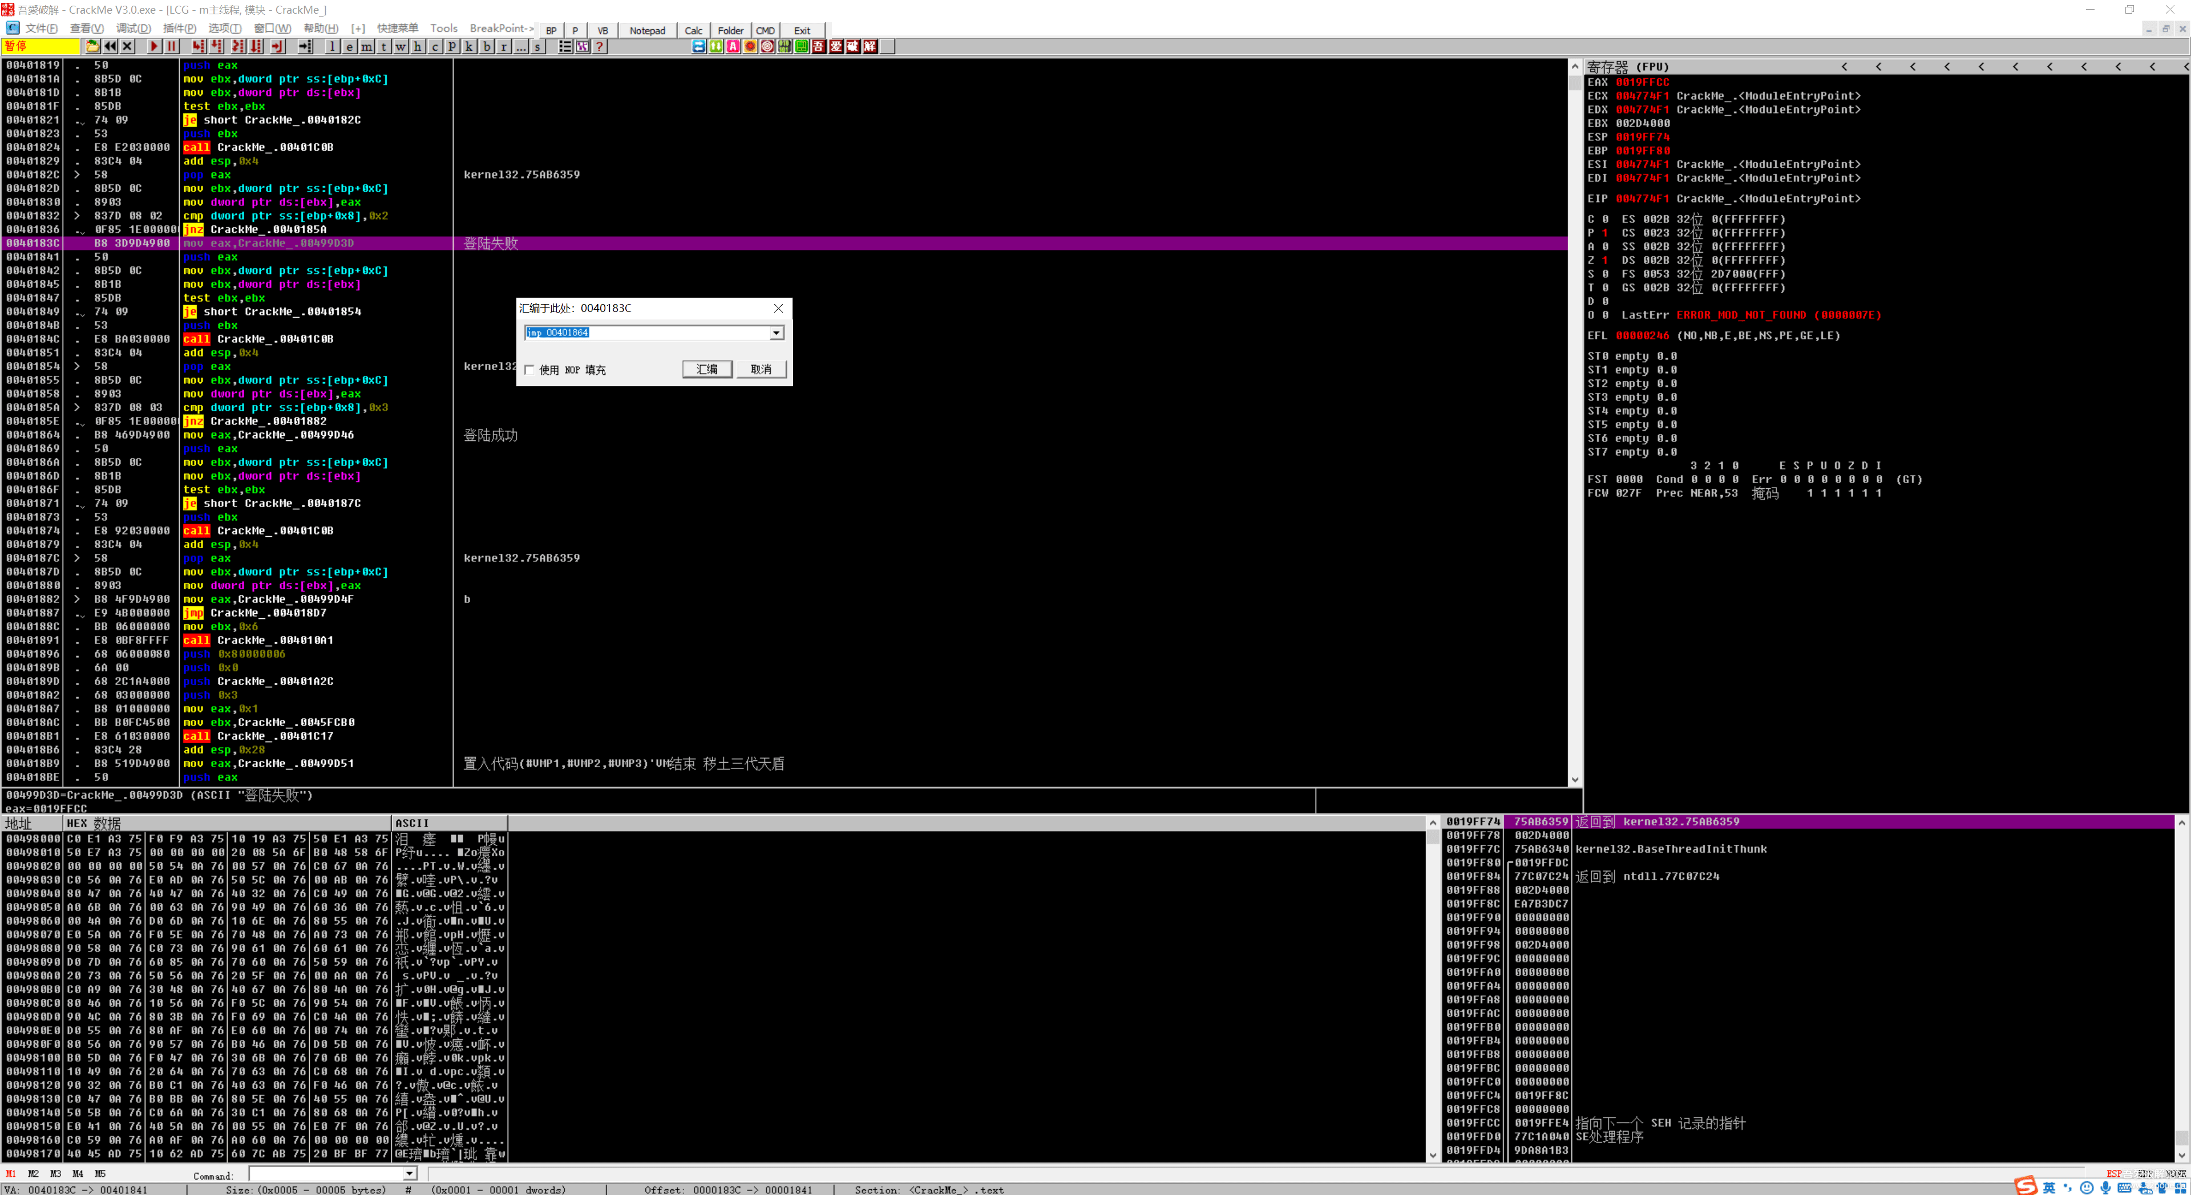Open the Memory map 'm' window button
Image resolution: width=2191 pixels, height=1195 pixels.
tap(366, 47)
